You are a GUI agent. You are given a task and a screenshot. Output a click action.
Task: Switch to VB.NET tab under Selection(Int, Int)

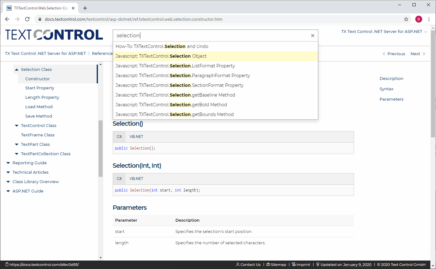click(x=136, y=179)
